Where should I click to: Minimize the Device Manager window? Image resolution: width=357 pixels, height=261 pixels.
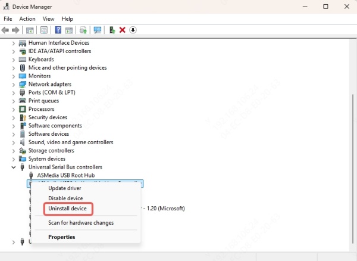305,7
